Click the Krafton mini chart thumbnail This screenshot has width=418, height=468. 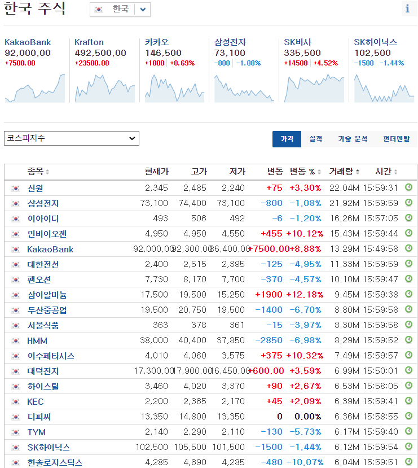pos(105,88)
